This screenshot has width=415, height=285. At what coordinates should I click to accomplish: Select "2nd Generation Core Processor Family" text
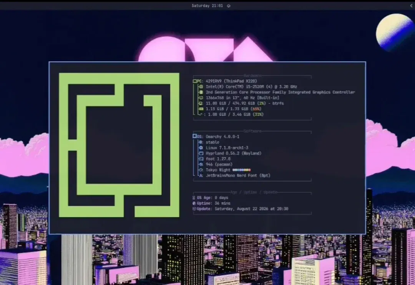click(246, 92)
